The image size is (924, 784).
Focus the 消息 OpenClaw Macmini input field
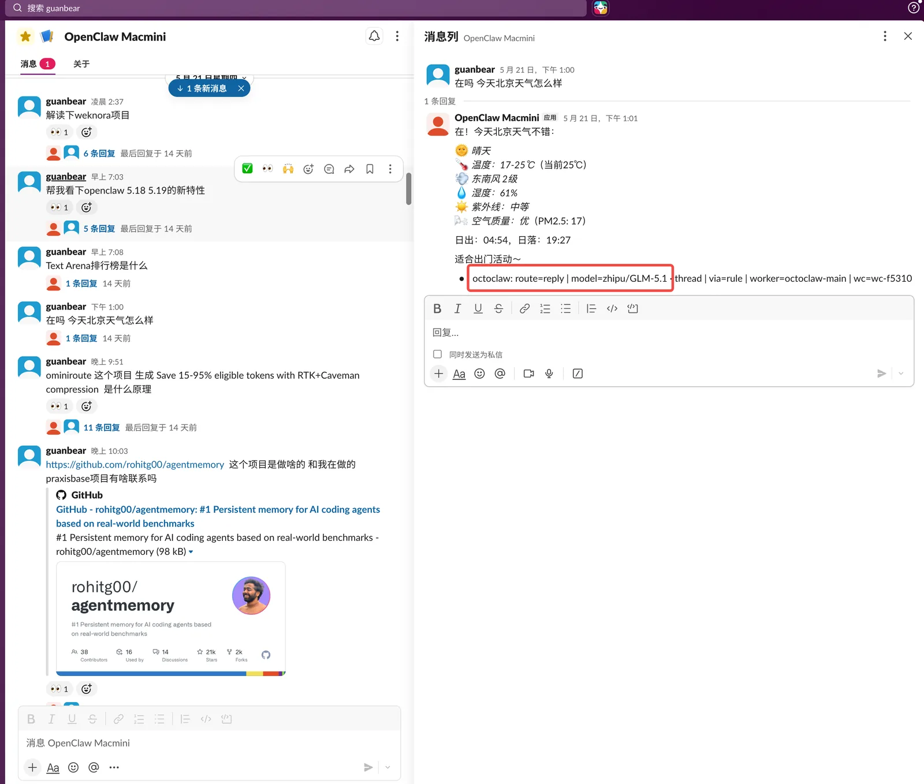(209, 743)
